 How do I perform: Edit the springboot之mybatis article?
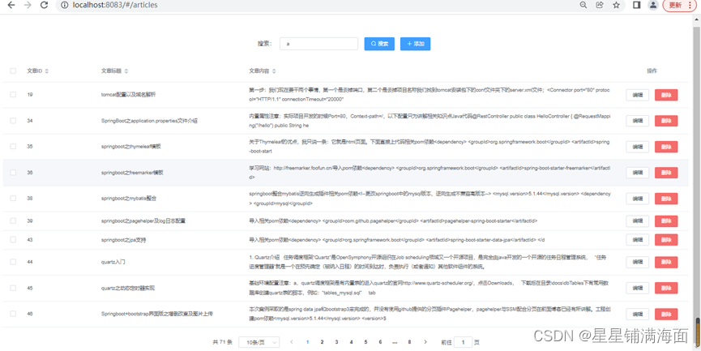[x=638, y=199]
